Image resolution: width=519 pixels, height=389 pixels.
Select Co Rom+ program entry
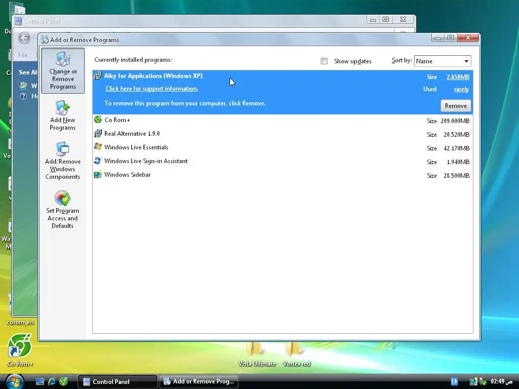point(283,120)
